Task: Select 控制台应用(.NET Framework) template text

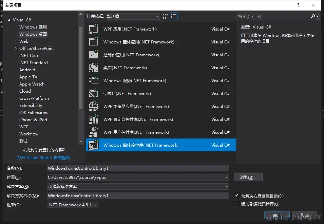Action: click(131, 55)
